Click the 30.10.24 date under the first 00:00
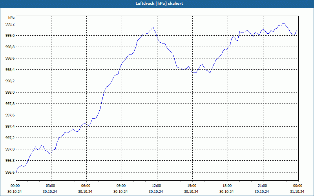Image resolution: width=314 pixels, height=196 pixels. tap(15, 192)
